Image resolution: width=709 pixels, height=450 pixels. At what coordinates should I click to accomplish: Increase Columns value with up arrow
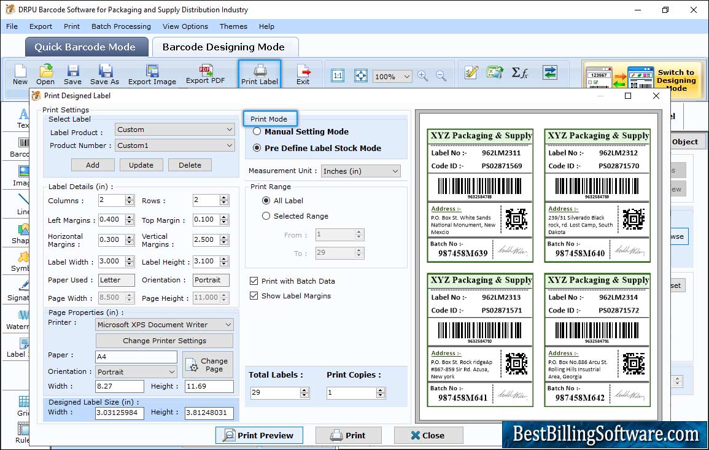click(x=130, y=198)
